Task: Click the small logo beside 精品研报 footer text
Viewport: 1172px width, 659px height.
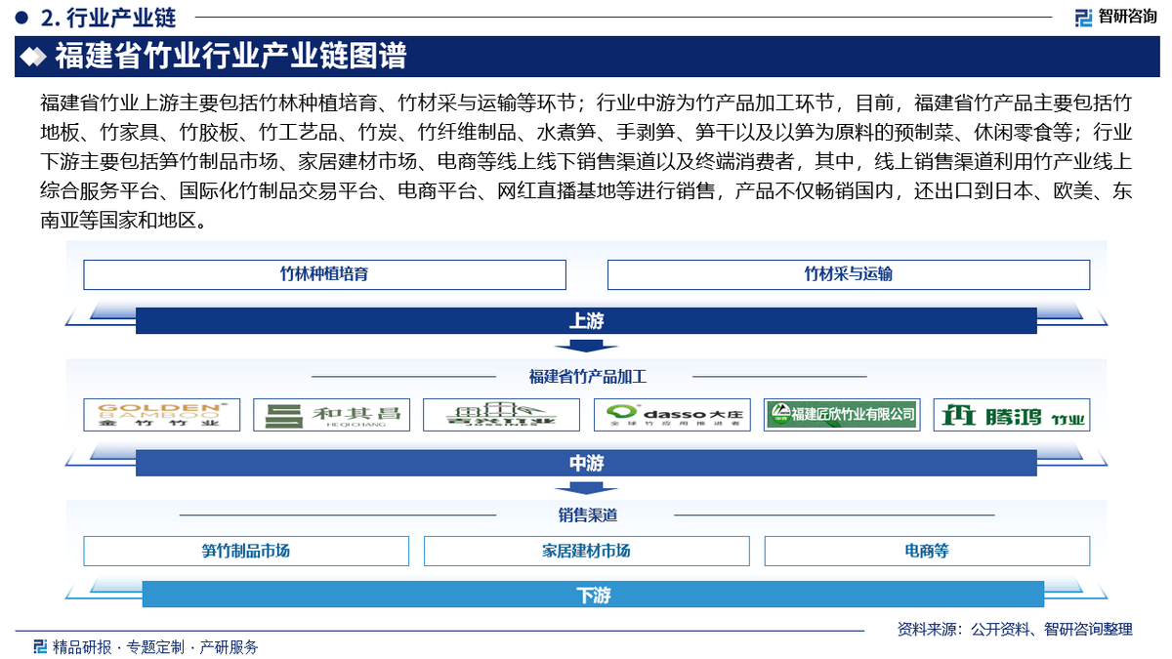Action: coord(40,646)
